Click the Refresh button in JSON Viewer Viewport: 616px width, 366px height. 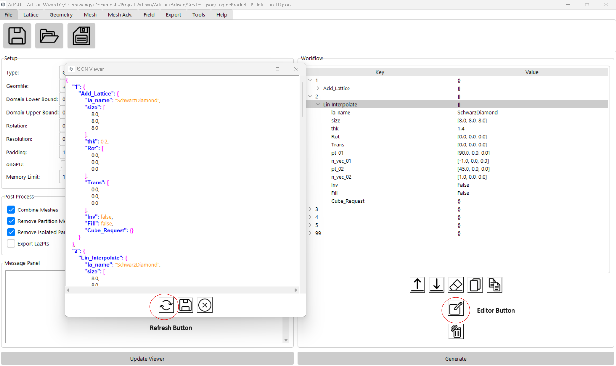point(166,305)
